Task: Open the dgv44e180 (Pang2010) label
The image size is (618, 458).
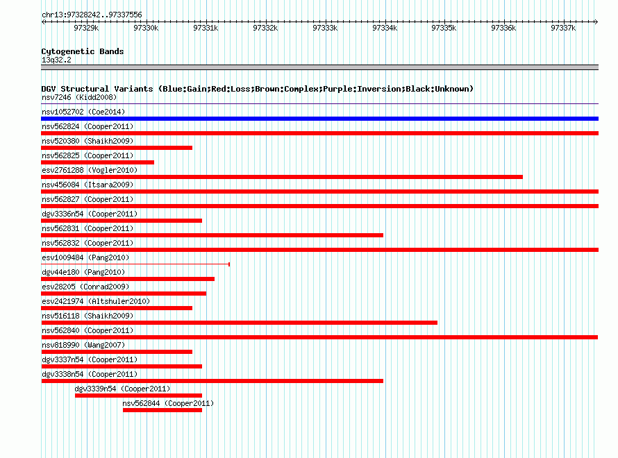Action: coord(83,272)
